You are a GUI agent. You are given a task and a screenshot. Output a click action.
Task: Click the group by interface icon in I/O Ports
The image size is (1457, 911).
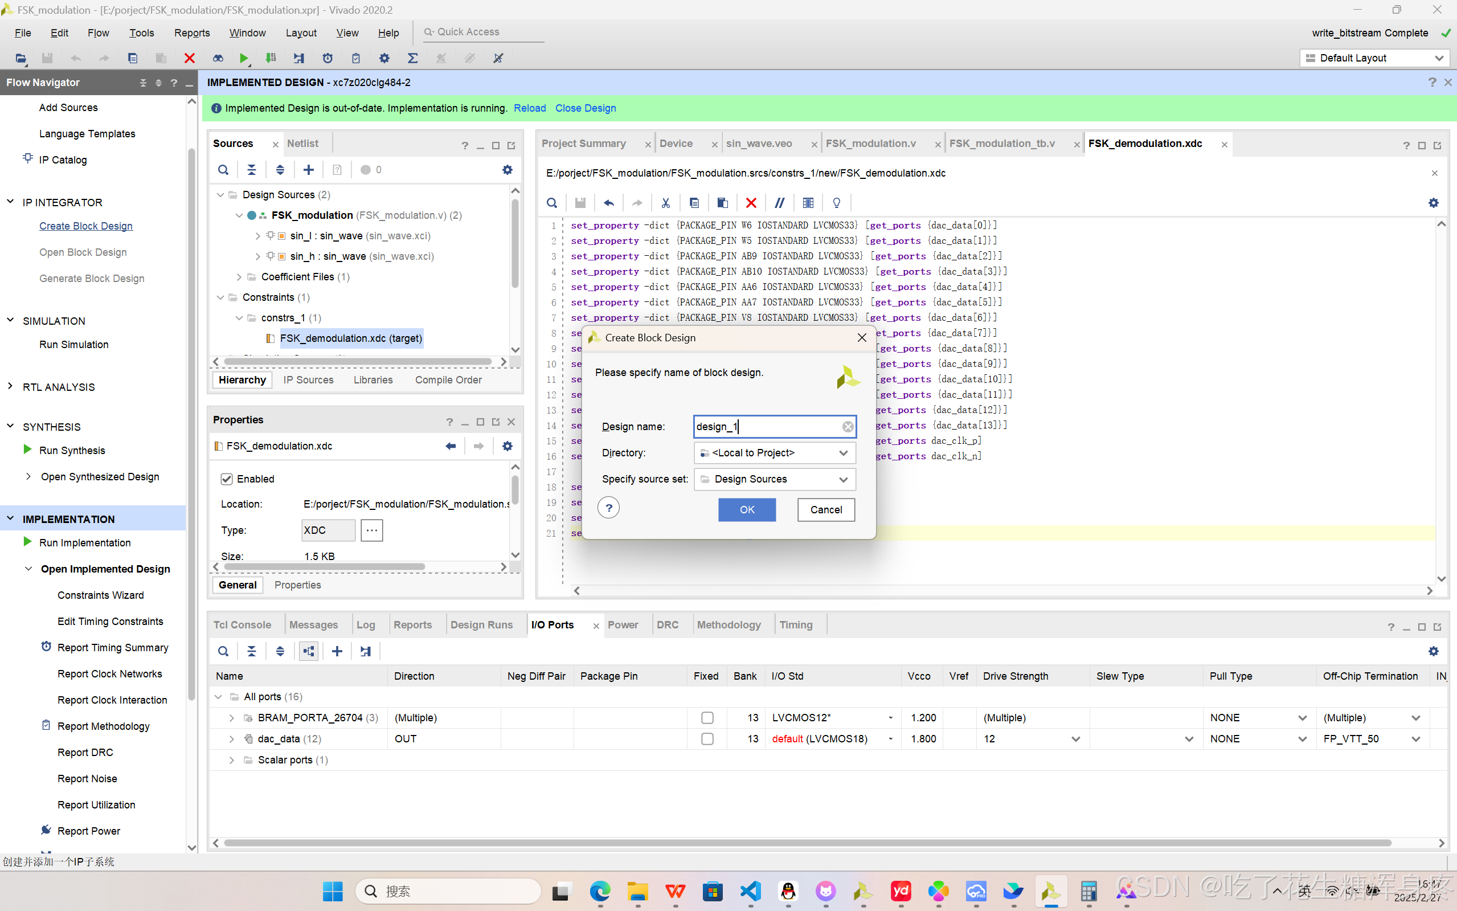point(308,651)
